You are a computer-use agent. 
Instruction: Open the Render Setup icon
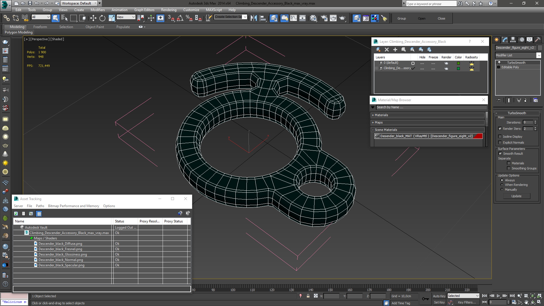324,18
